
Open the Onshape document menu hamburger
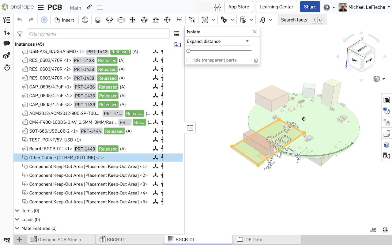pyautogui.click(x=41, y=7)
